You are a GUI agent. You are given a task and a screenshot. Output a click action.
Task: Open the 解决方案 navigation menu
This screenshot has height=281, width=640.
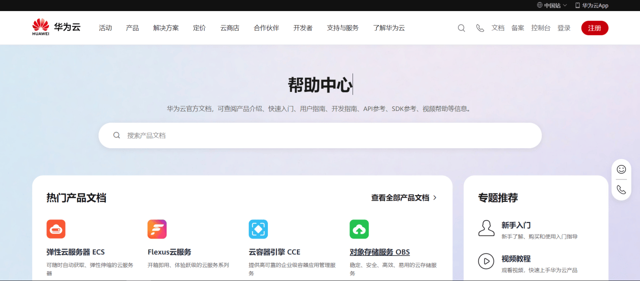click(x=166, y=28)
